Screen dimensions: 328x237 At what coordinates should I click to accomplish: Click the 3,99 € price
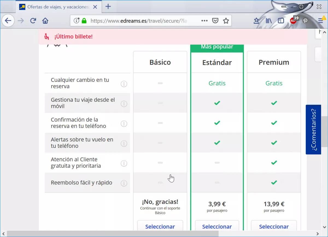tap(217, 204)
